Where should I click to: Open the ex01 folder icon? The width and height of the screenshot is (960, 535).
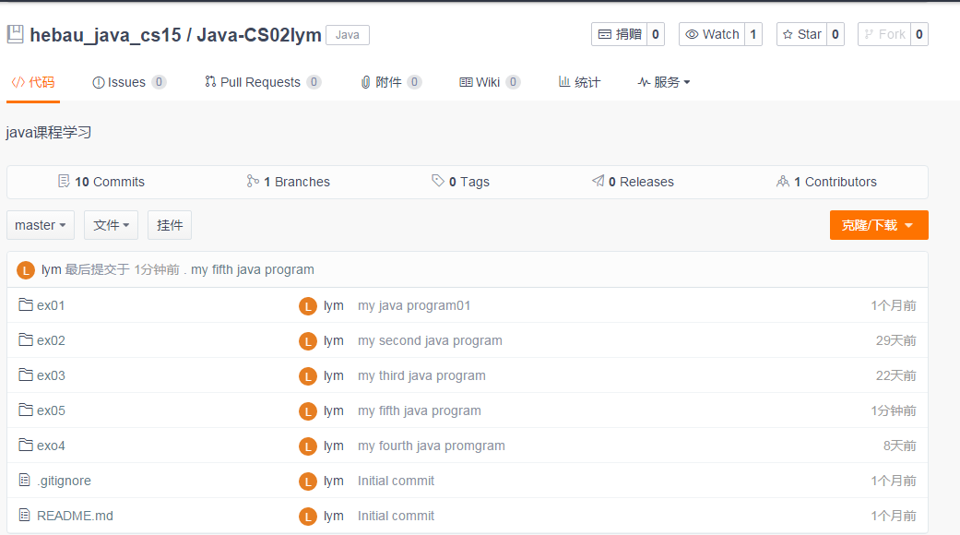coord(26,304)
